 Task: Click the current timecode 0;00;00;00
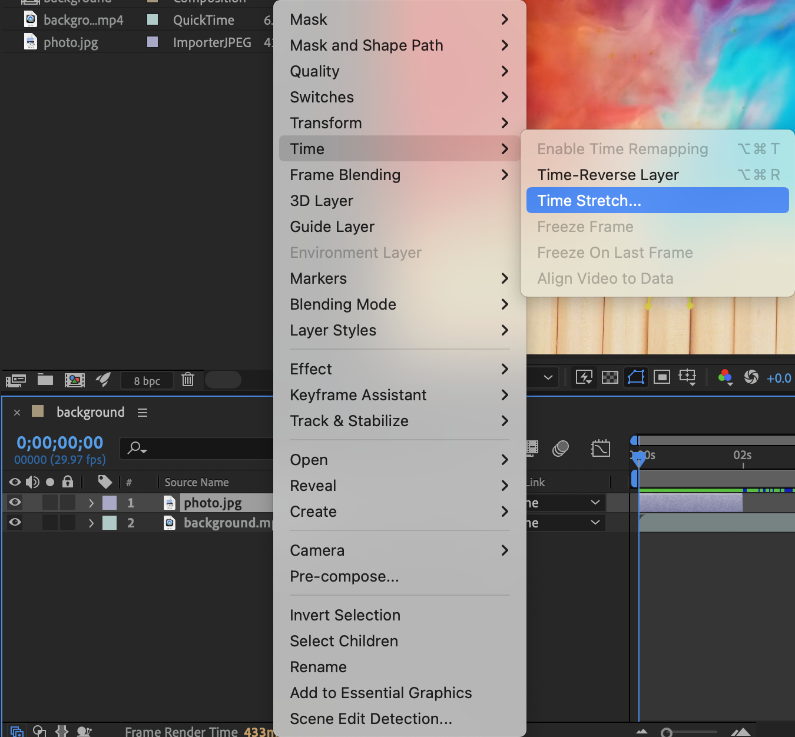pos(59,443)
